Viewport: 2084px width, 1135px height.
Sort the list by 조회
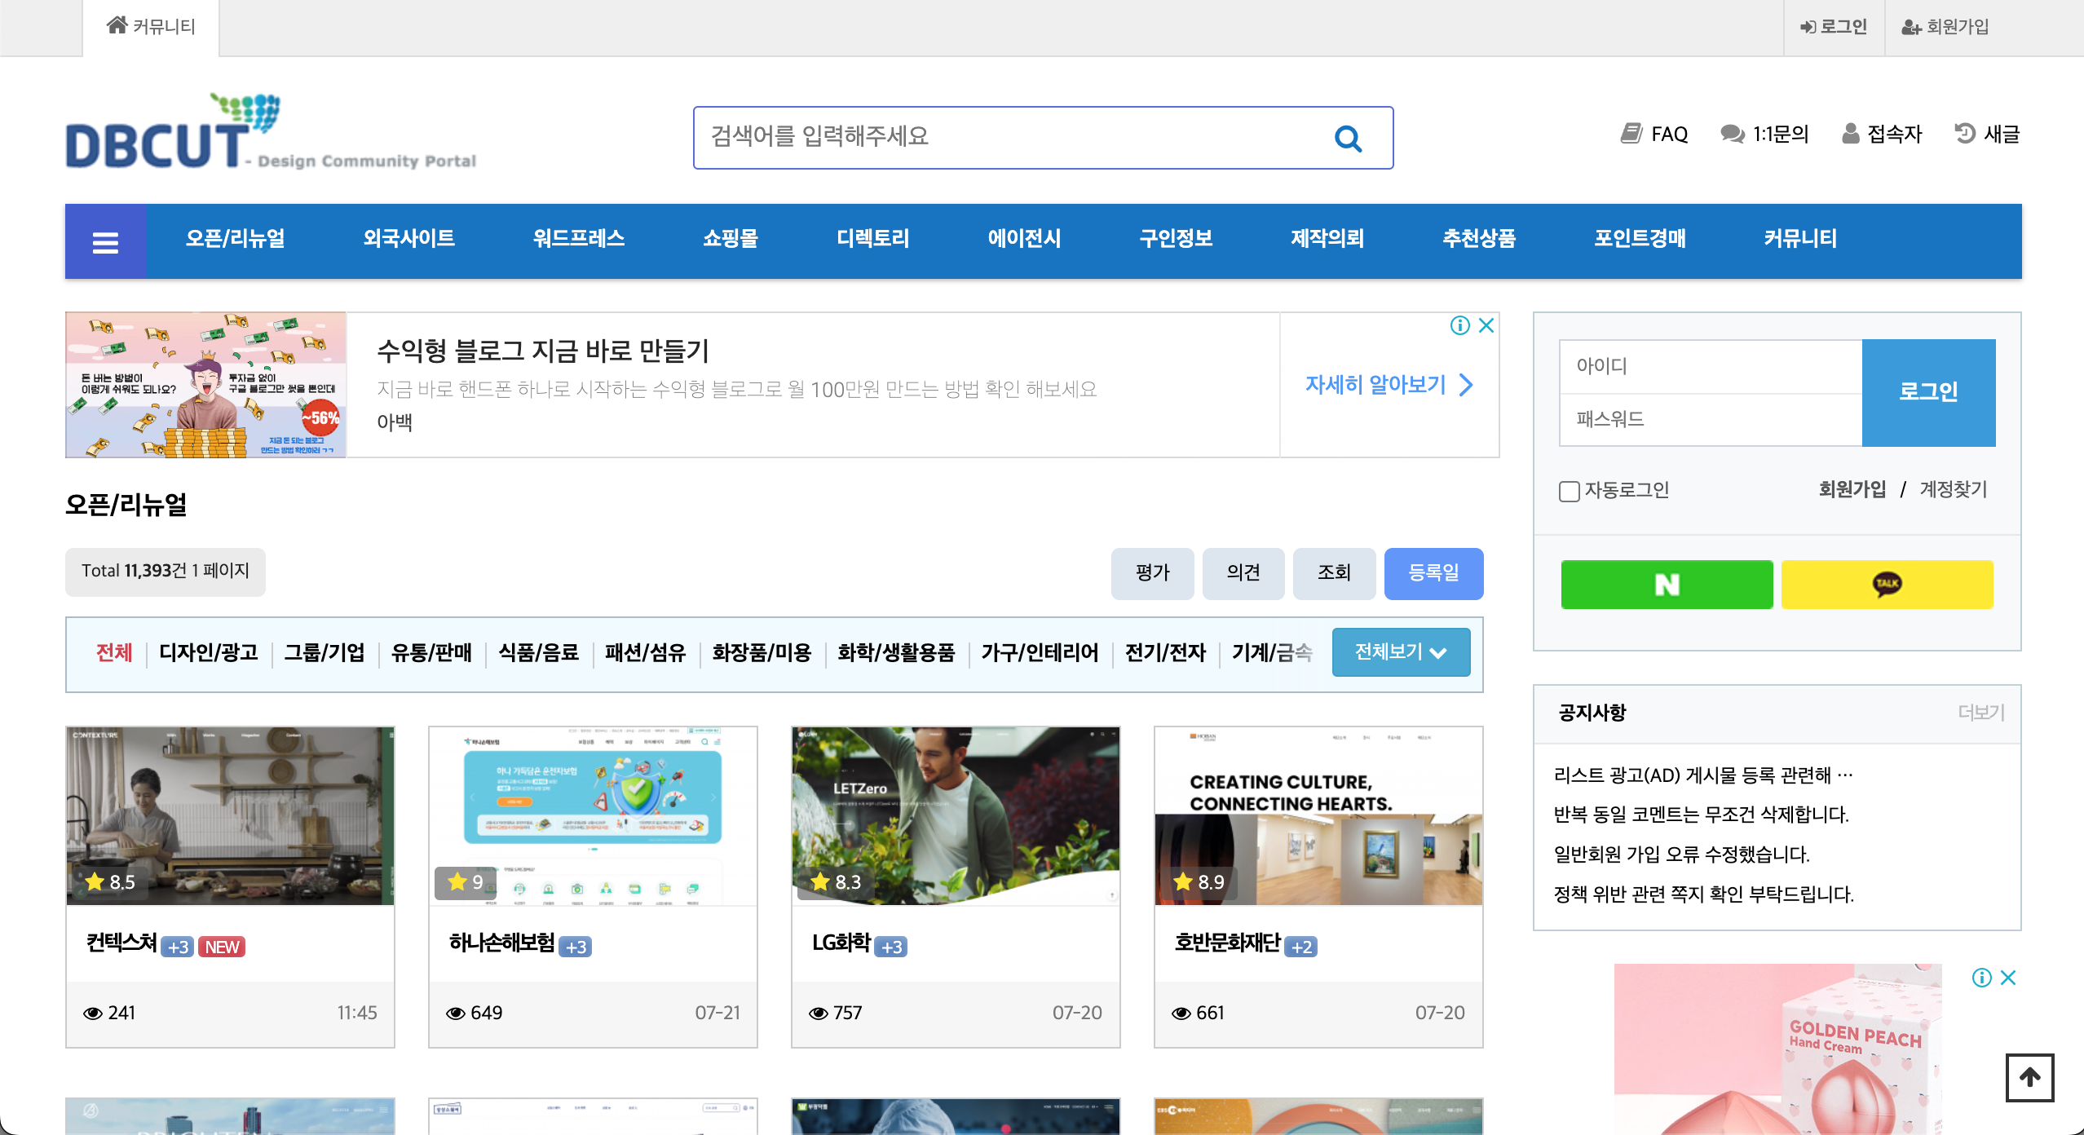(1334, 573)
